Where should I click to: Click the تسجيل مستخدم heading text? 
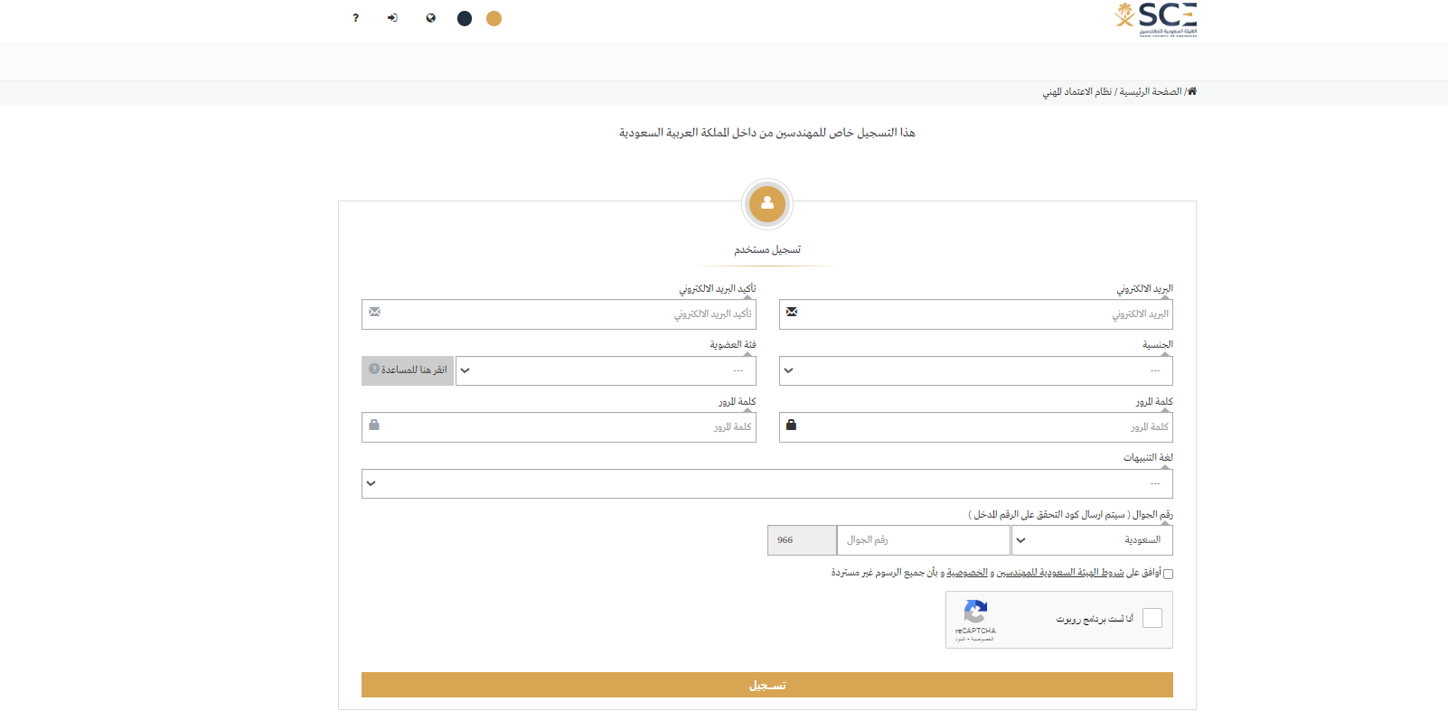click(x=767, y=249)
